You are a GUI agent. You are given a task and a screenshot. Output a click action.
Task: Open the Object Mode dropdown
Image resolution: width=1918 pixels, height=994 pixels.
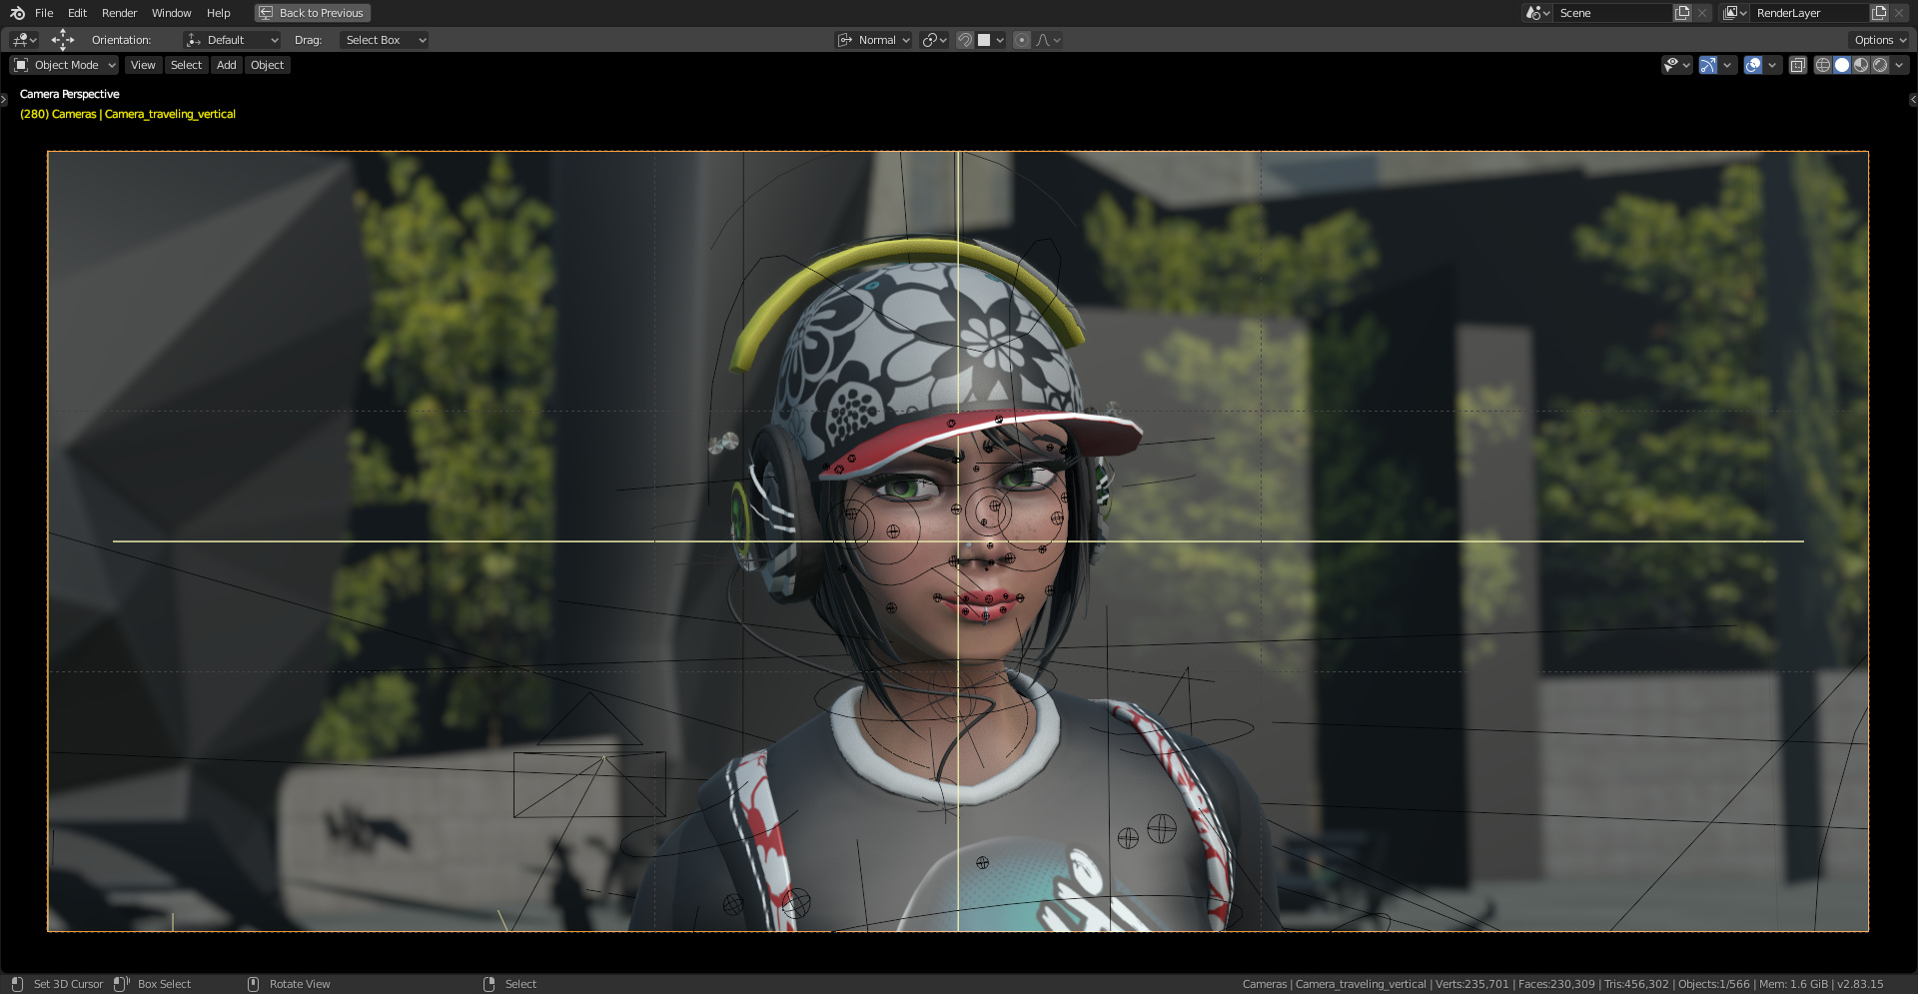(x=64, y=65)
